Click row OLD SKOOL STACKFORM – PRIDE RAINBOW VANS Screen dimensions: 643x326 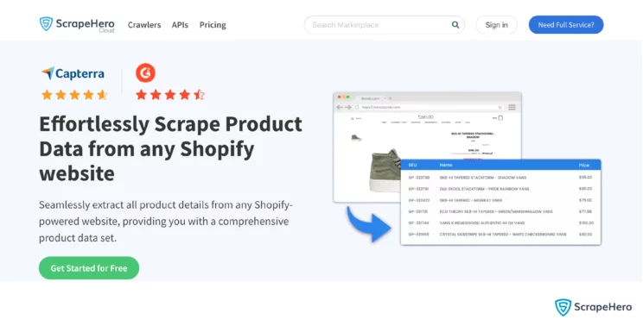pyautogui.click(x=500, y=189)
